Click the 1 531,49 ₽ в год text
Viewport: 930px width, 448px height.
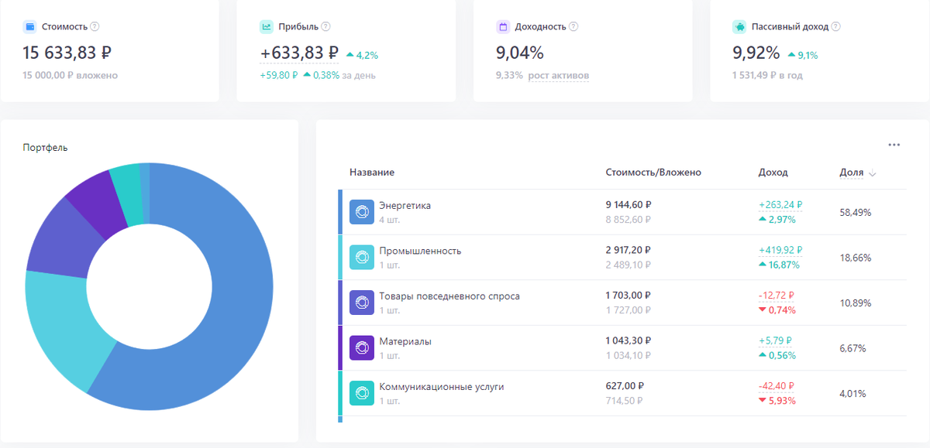pyautogui.click(x=767, y=75)
